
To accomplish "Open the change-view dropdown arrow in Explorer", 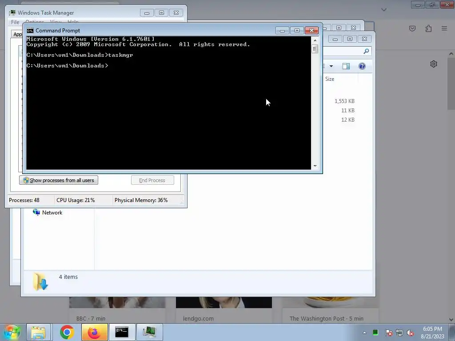I will [331, 66].
